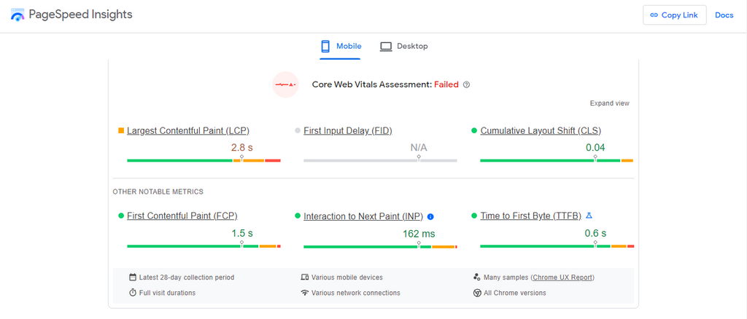Select the Mobile tab
Viewport: 747px width, 319px height.
pyautogui.click(x=340, y=46)
